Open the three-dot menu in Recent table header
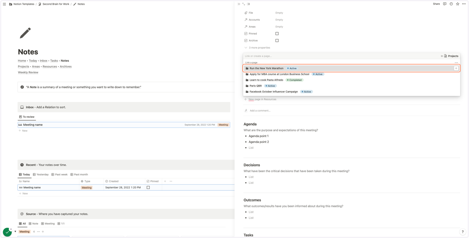Image resolution: width=469 pixels, height=238 pixels. click(x=171, y=181)
